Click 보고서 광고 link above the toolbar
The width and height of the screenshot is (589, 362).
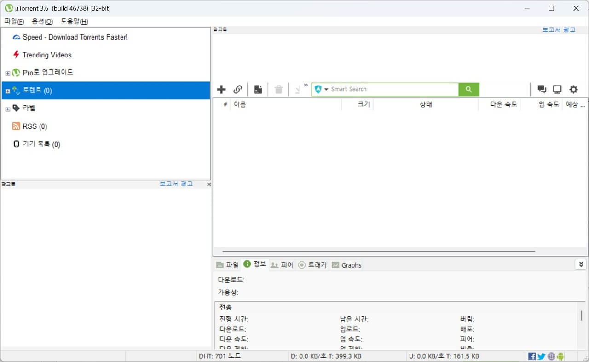tap(559, 29)
